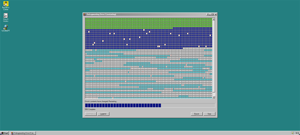Click the Pause button
The image size is (300, 135).
click(196, 114)
